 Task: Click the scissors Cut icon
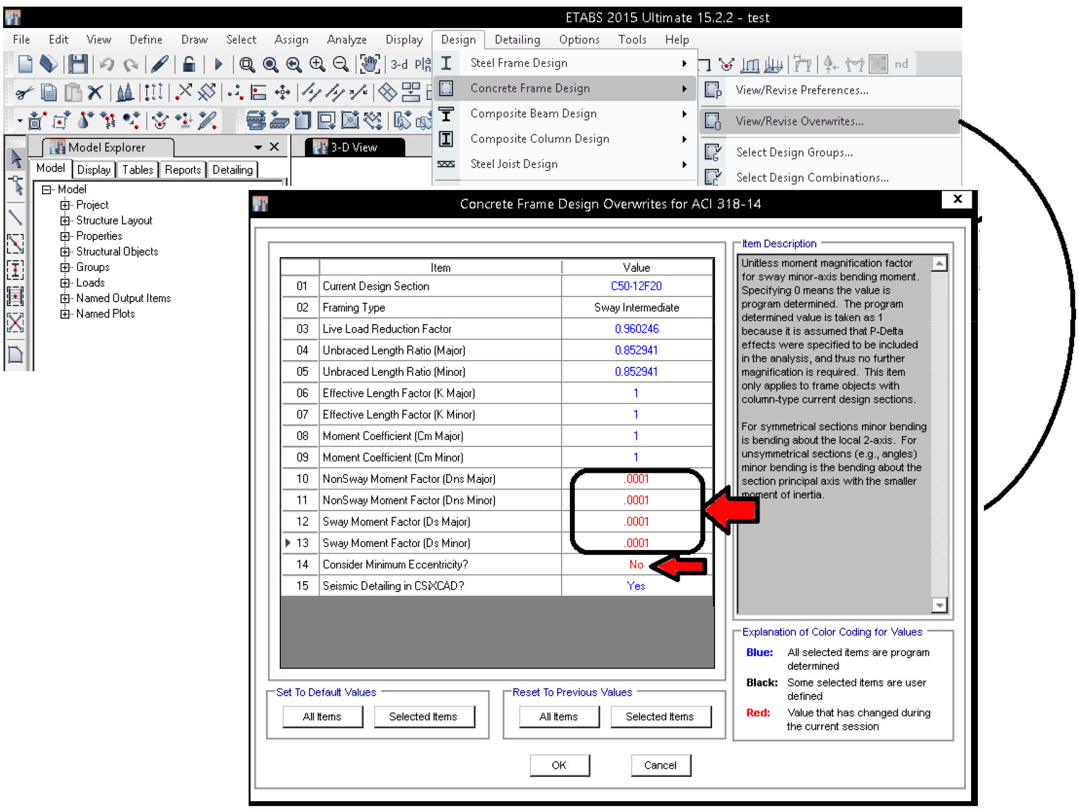24,93
